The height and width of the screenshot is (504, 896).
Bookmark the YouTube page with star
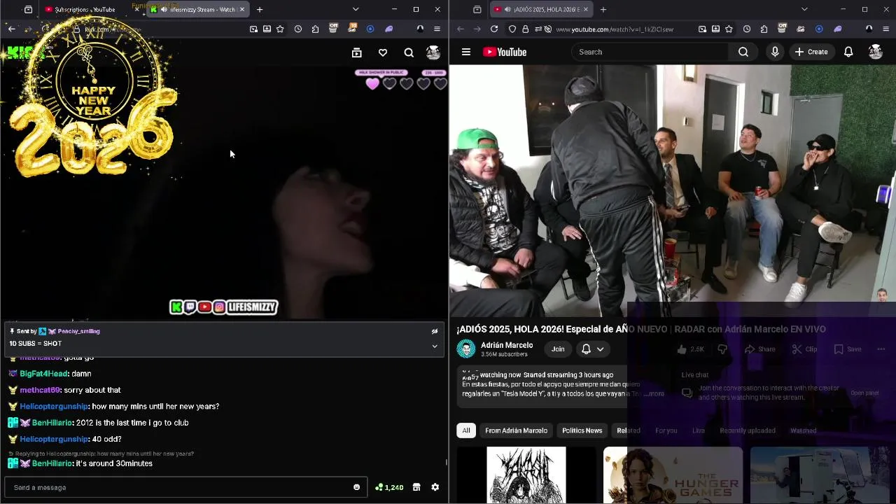(x=729, y=29)
